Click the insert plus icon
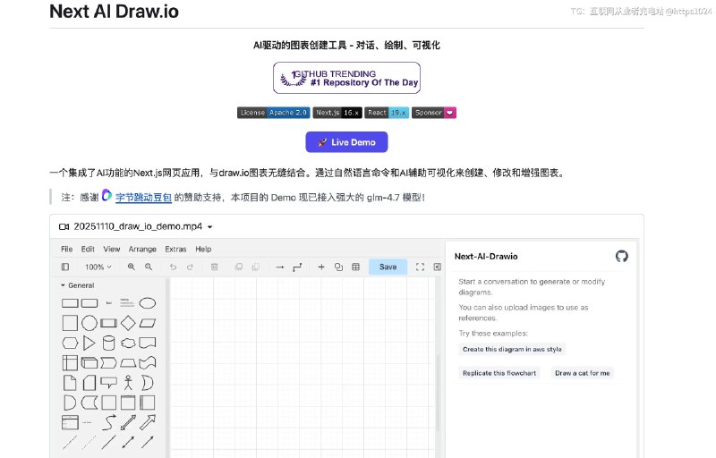716x458 pixels. click(321, 267)
